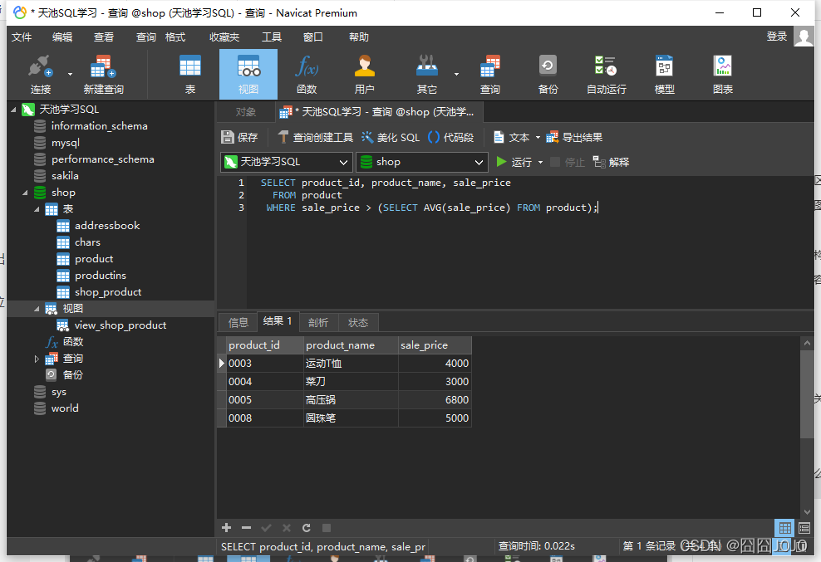Screen dimensions: 821x562
Task: Collapse the shop database node
Action: tap(25, 193)
